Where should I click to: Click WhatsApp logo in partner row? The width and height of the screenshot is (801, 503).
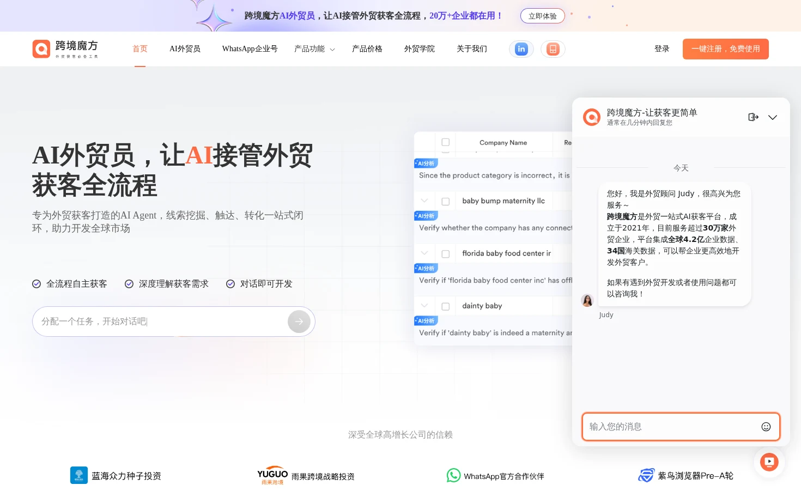pyautogui.click(x=453, y=476)
